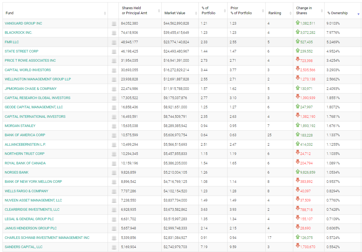The height and width of the screenshot is (252, 362).
Task: Open MORGAN STANLEY fund link
Action: (x=20, y=126)
